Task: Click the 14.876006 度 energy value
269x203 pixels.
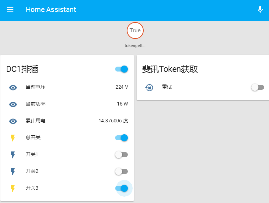Action: (x=113, y=121)
